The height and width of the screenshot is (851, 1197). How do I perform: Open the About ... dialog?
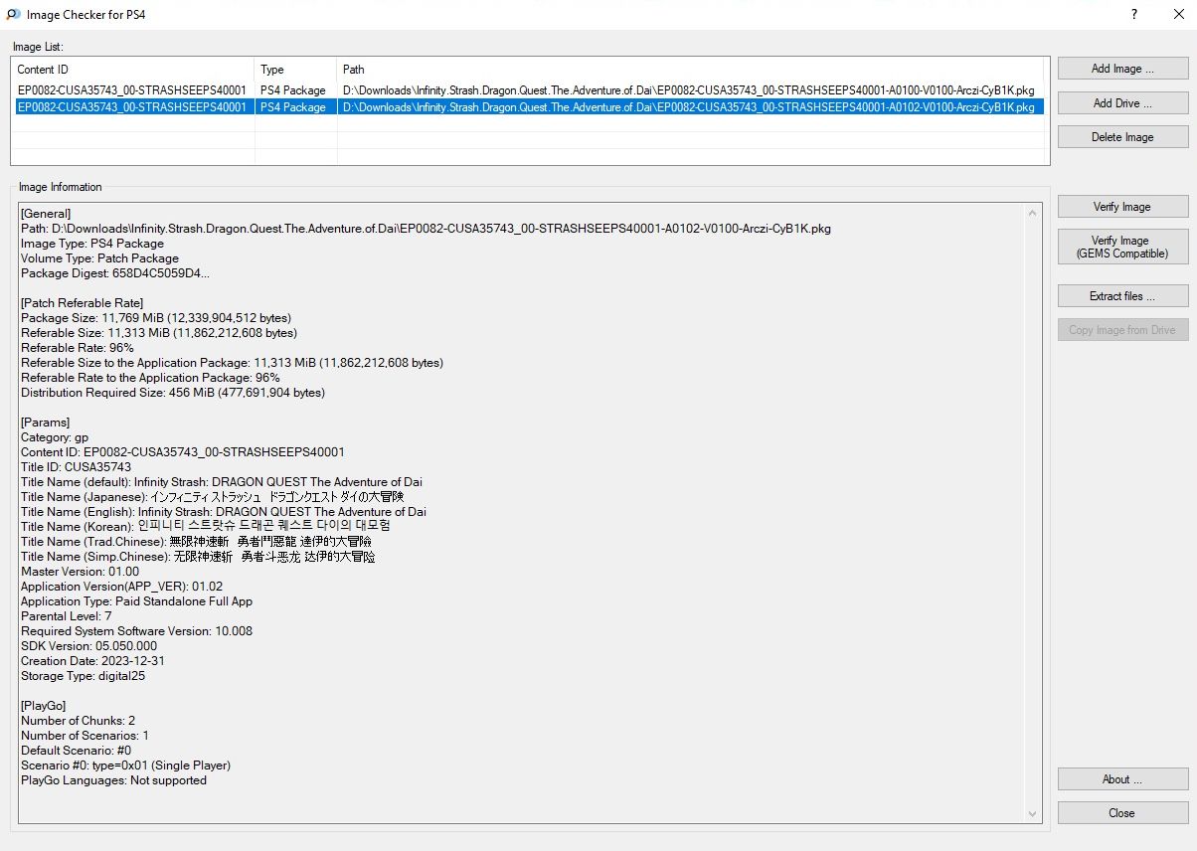click(1122, 779)
